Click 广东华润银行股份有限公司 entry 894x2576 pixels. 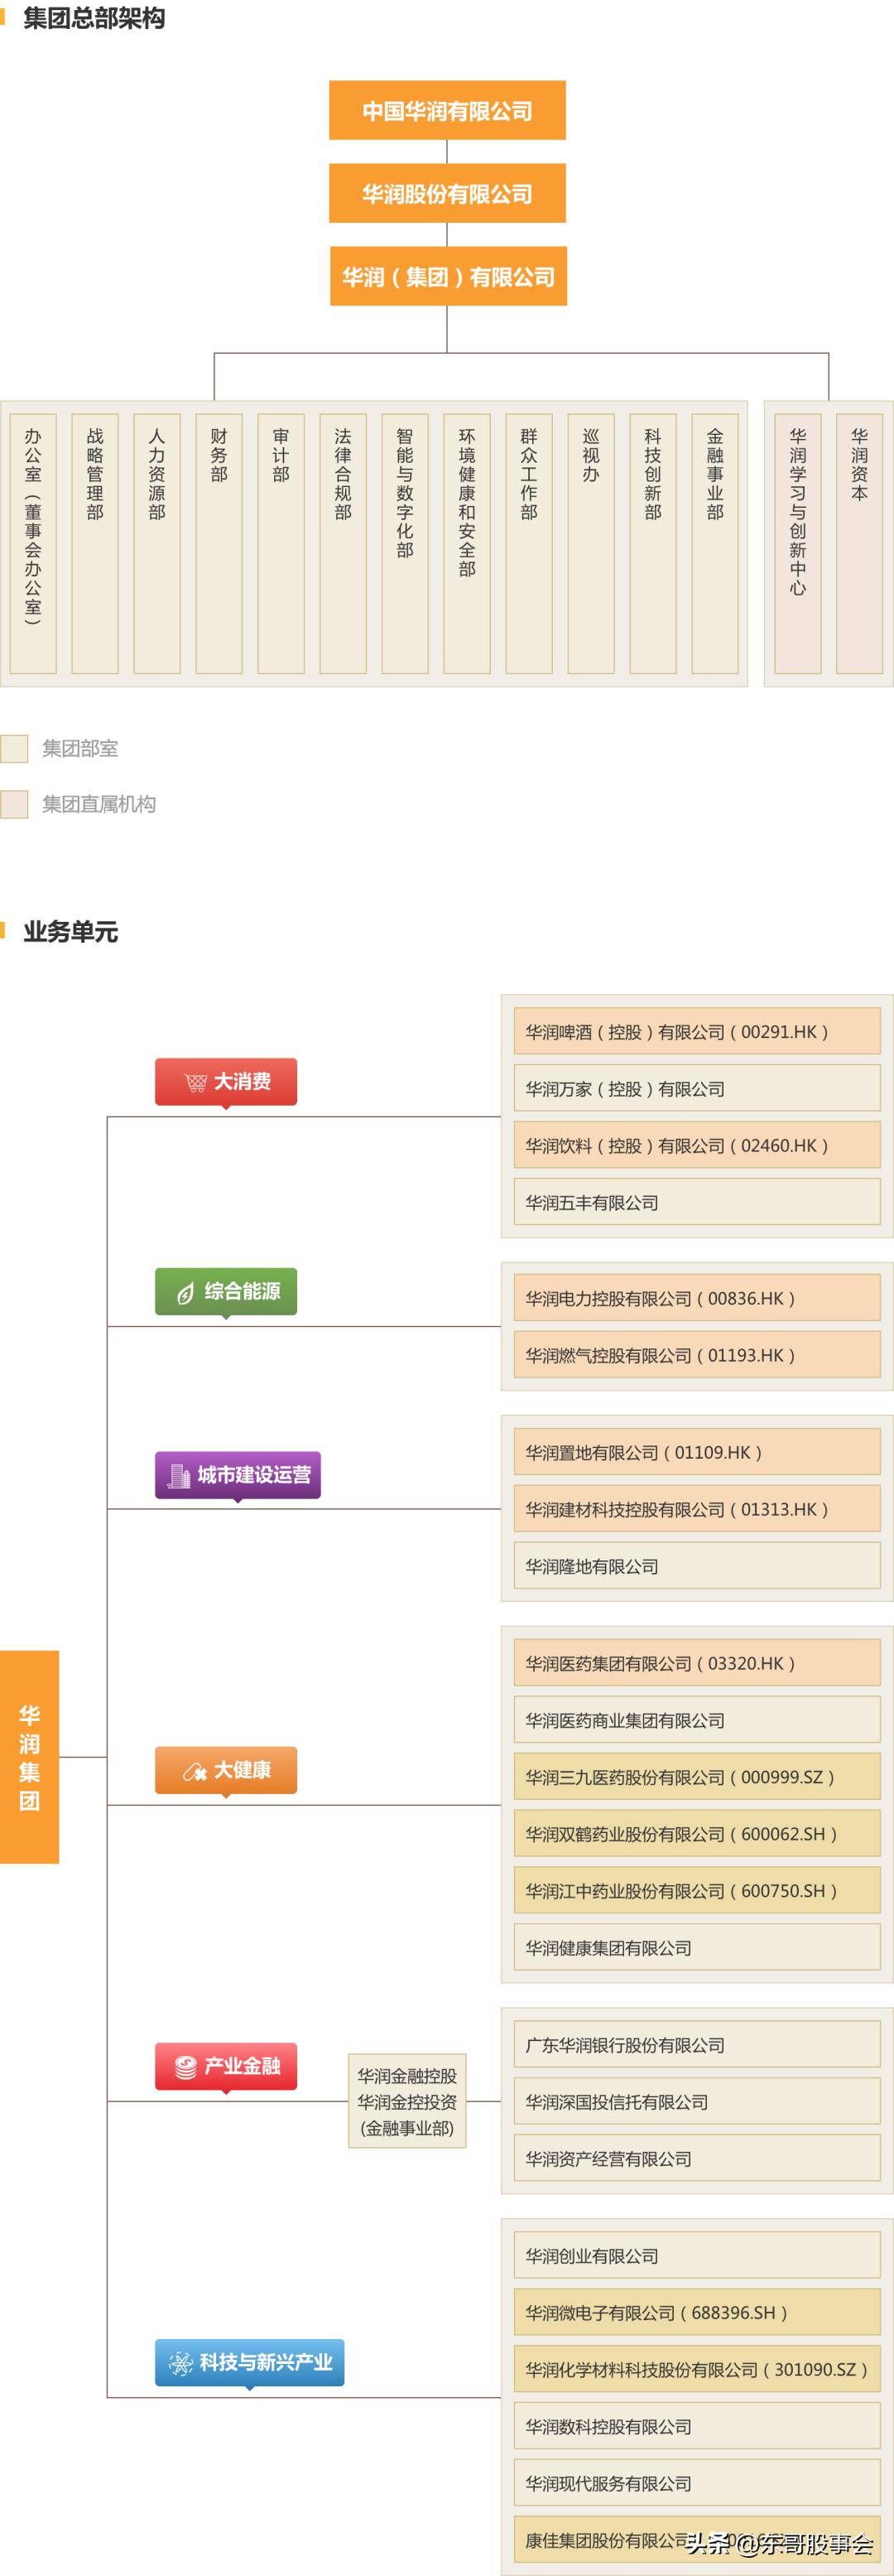tap(696, 2045)
